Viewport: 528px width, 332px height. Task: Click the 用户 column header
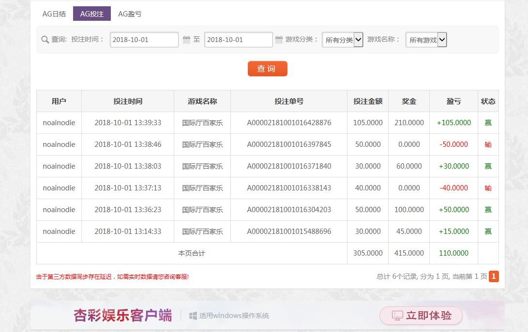click(x=59, y=101)
